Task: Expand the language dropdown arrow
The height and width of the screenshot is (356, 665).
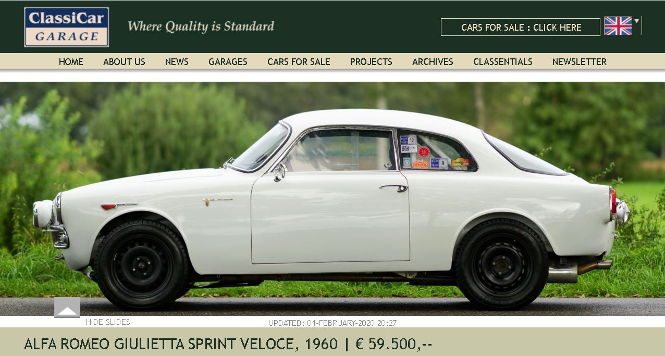Action: [636, 21]
